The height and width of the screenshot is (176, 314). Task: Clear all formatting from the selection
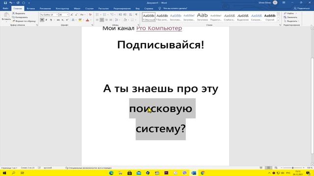[90, 15]
